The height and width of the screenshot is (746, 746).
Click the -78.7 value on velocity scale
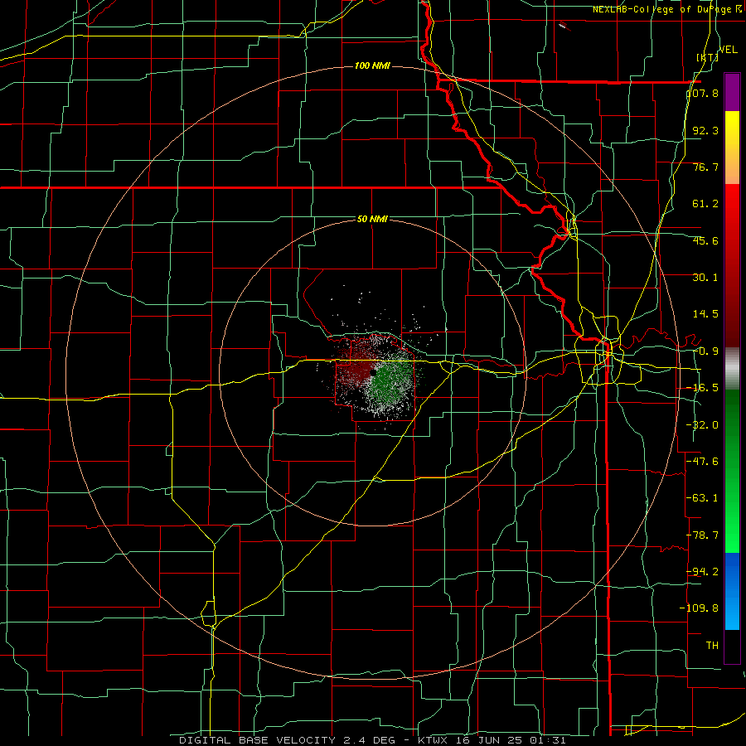click(x=703, y=535)
